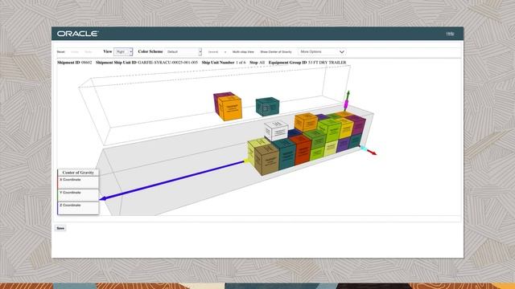Image resolution: width=515 pixels, height=289 pixels.
Task: Select the brown box at front of load
Action: (x=266, y=159)
